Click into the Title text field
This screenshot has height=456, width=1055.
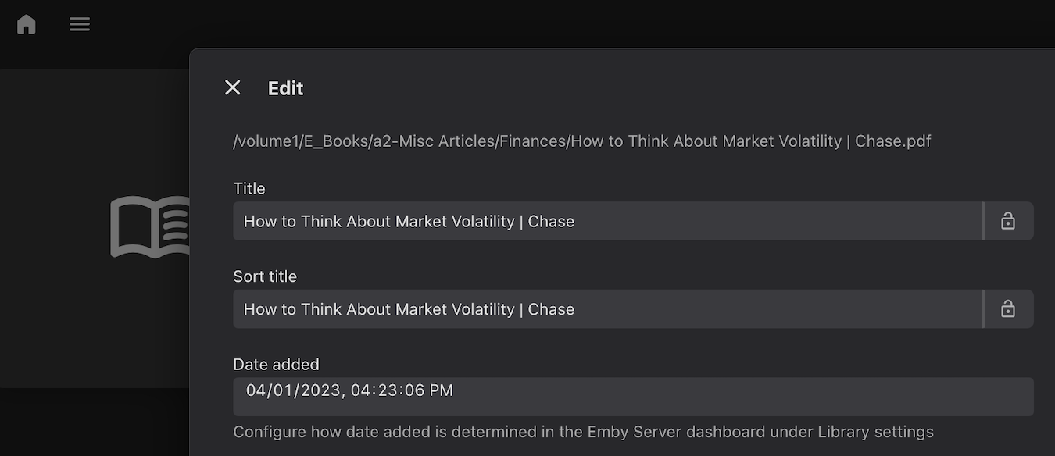coord(607,221)
